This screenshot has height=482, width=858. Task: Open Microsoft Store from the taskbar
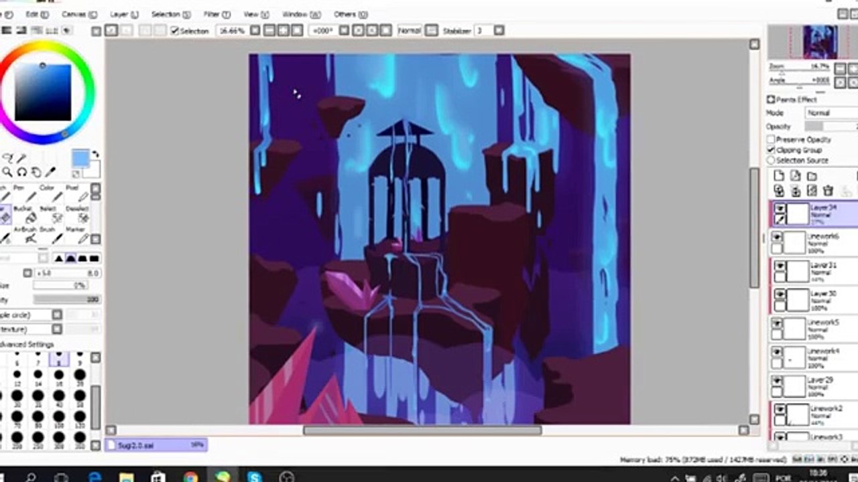159,477
